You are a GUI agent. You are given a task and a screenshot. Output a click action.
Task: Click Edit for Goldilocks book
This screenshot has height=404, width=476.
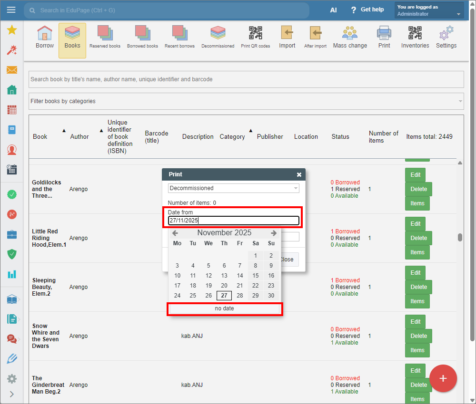415,175
